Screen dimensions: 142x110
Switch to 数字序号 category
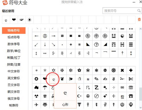tap(14, 44)
